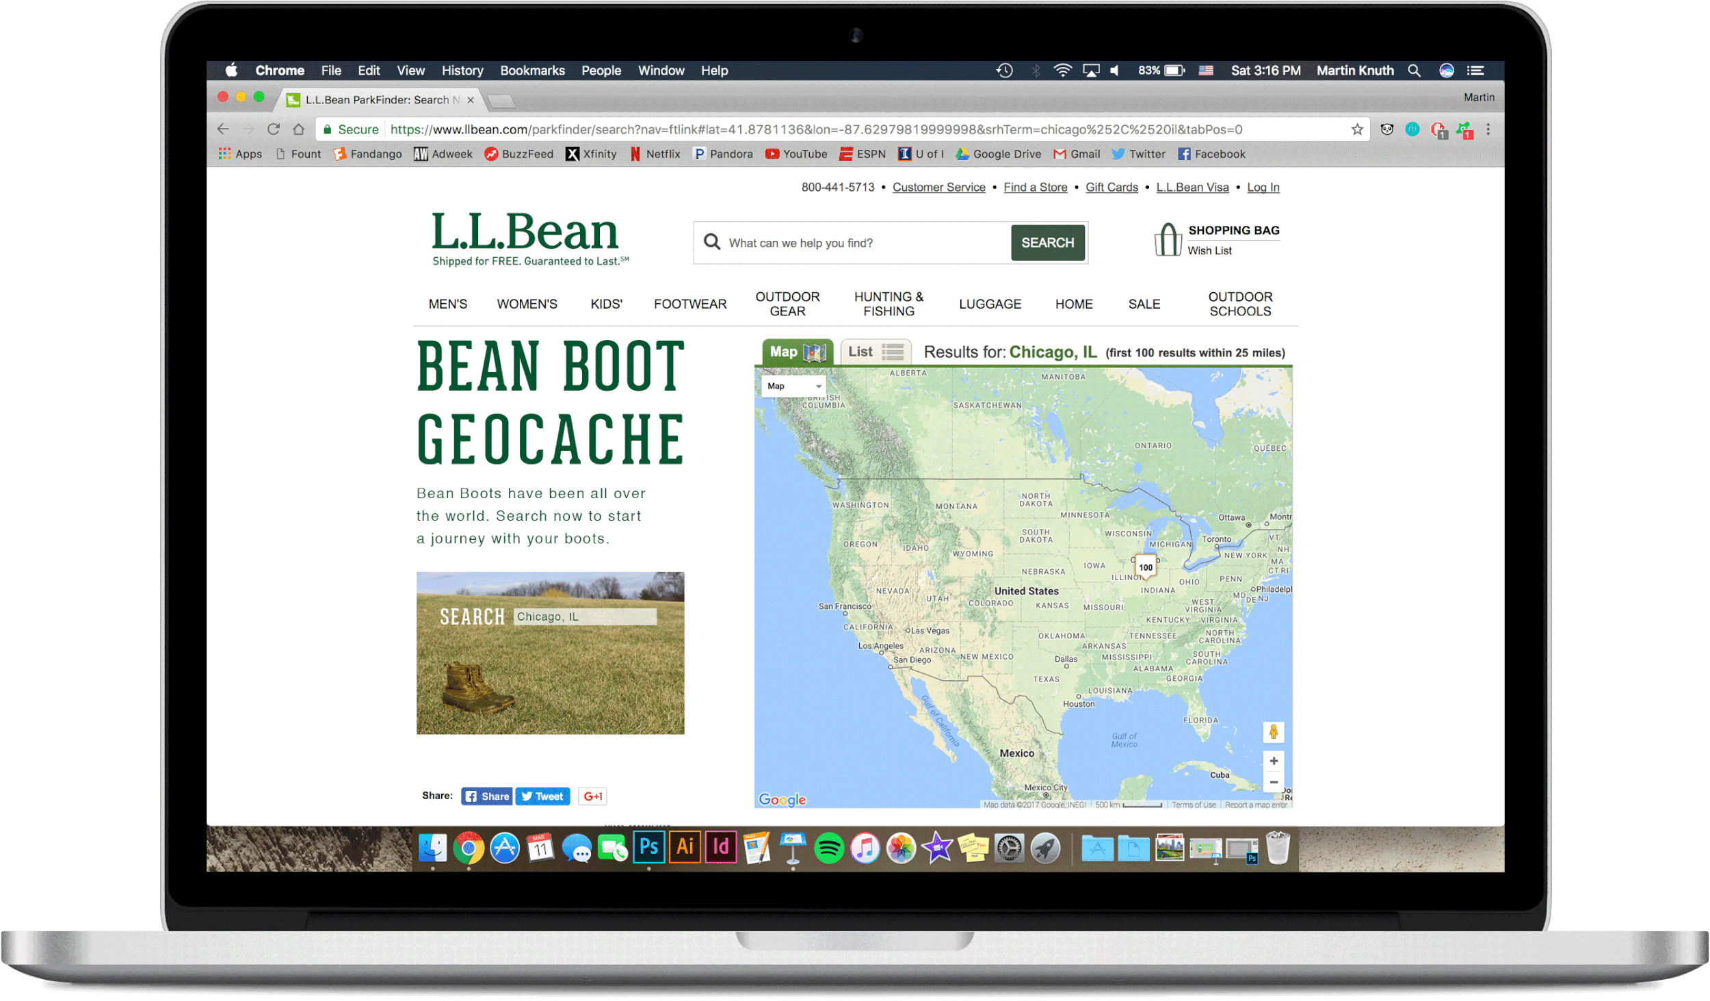Open the Gmail bookmark
Screen dimensions: 1710x1001
[1077, 154]
